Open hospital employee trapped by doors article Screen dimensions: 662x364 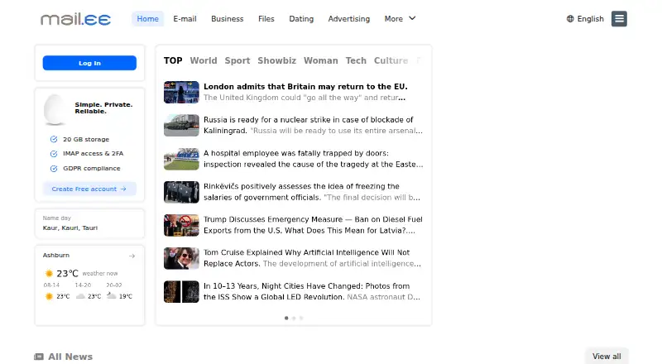(x=314, y=158)
